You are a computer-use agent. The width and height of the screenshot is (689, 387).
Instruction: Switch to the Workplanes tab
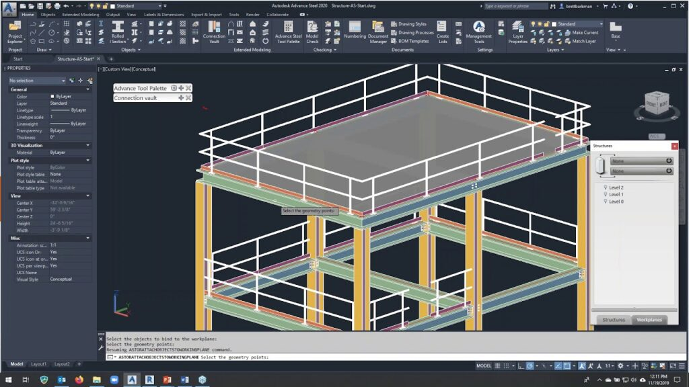pos(648,320)
